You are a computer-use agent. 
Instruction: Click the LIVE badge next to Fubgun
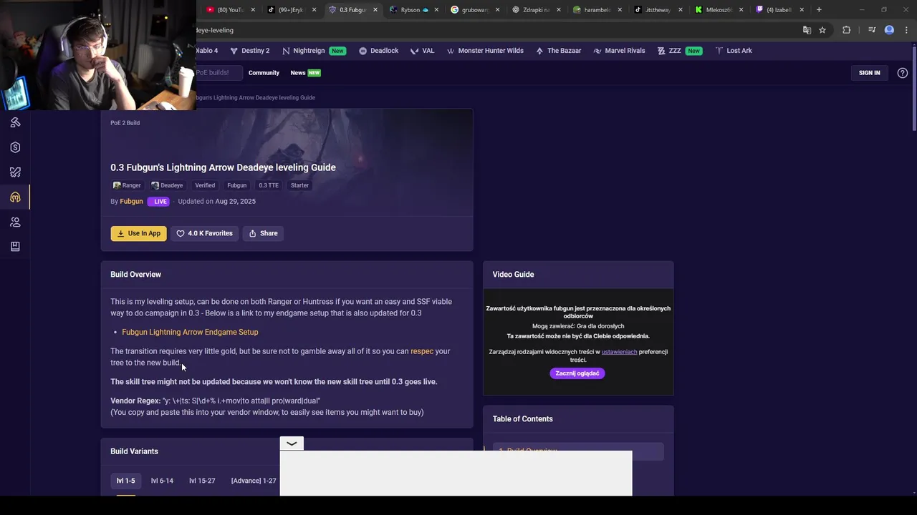click(x=158, y=202)
